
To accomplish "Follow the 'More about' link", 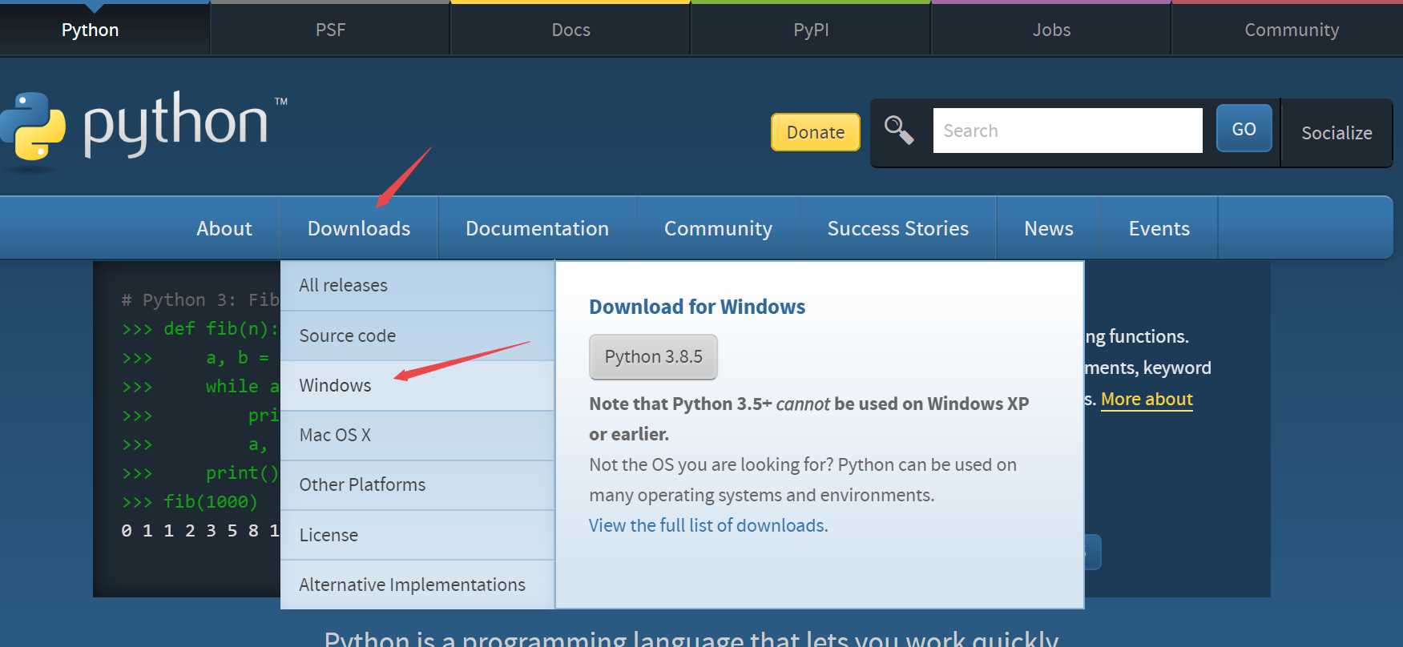I will 1147,399.
